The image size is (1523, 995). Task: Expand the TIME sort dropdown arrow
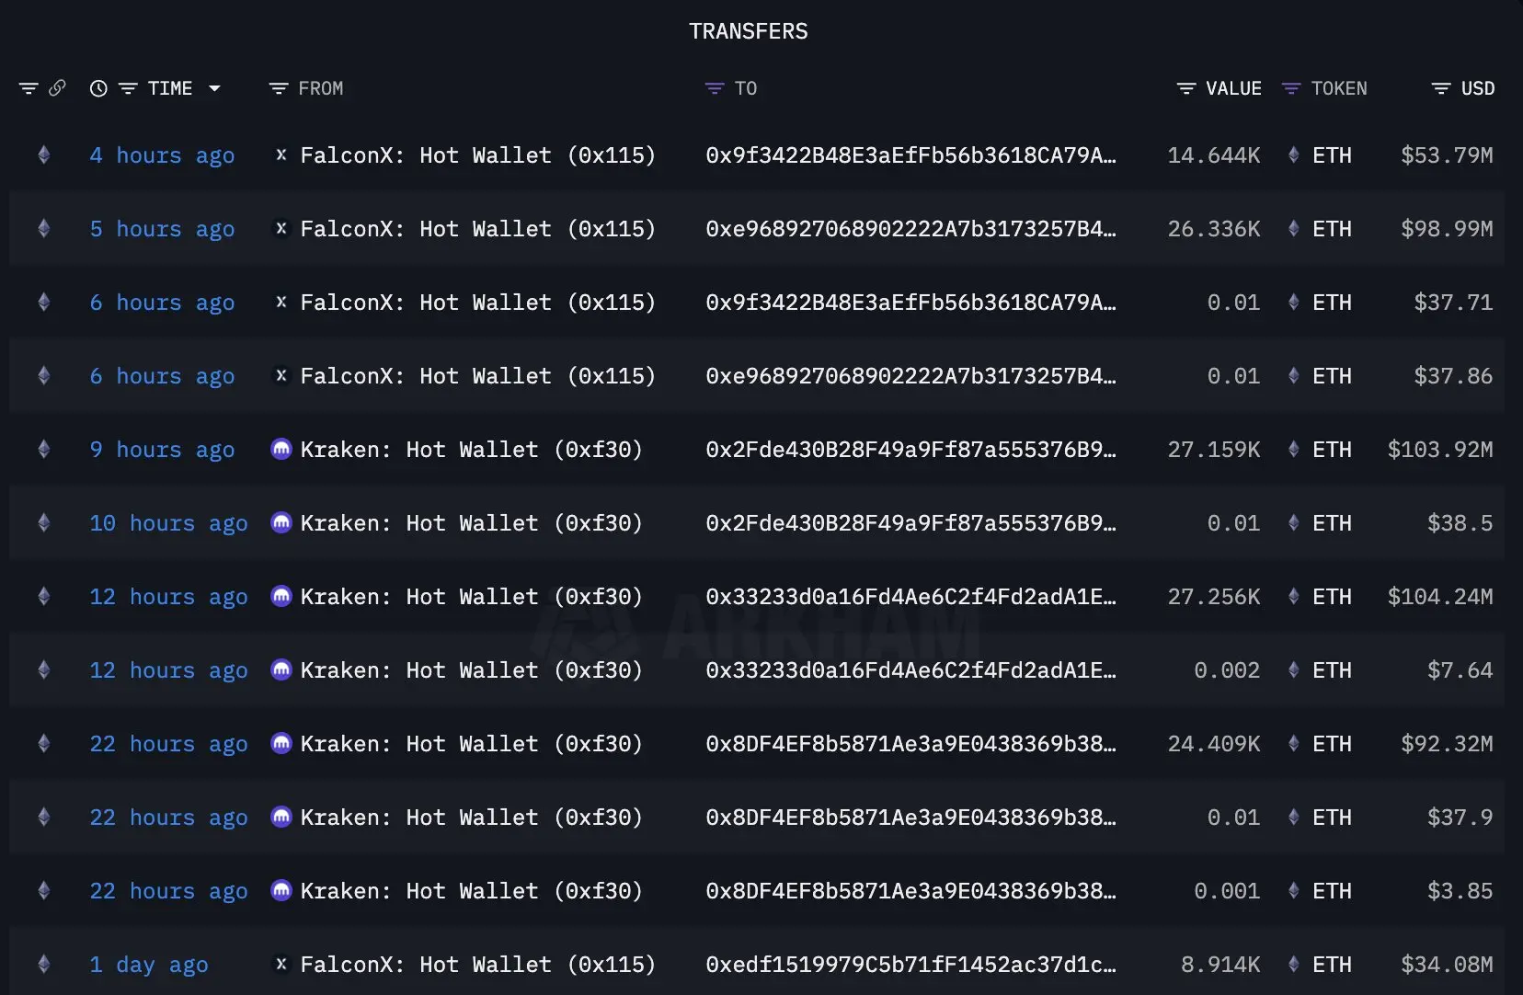[x=214, y=88]
